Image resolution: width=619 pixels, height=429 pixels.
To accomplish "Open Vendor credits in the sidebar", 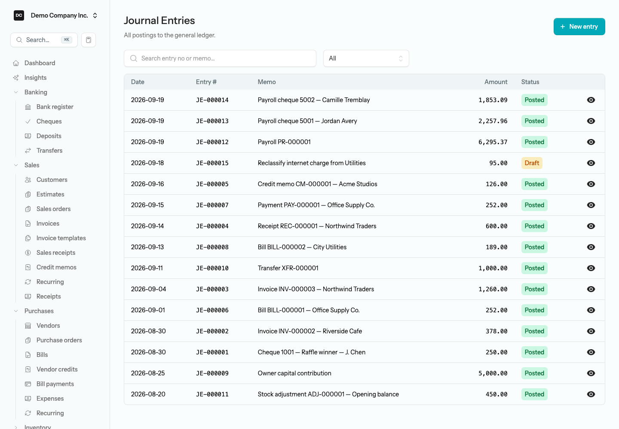I will coord(57,369).
